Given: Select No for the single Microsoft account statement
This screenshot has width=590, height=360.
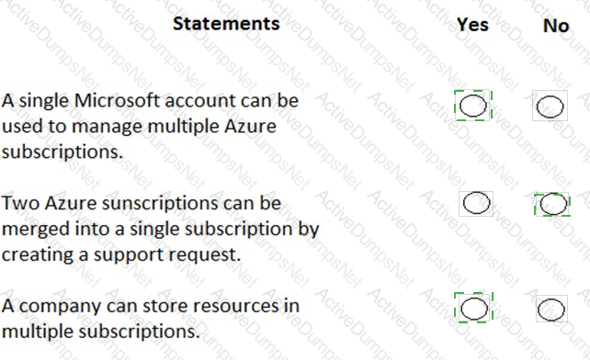Looking at the screenshot, I should [550, 107].
